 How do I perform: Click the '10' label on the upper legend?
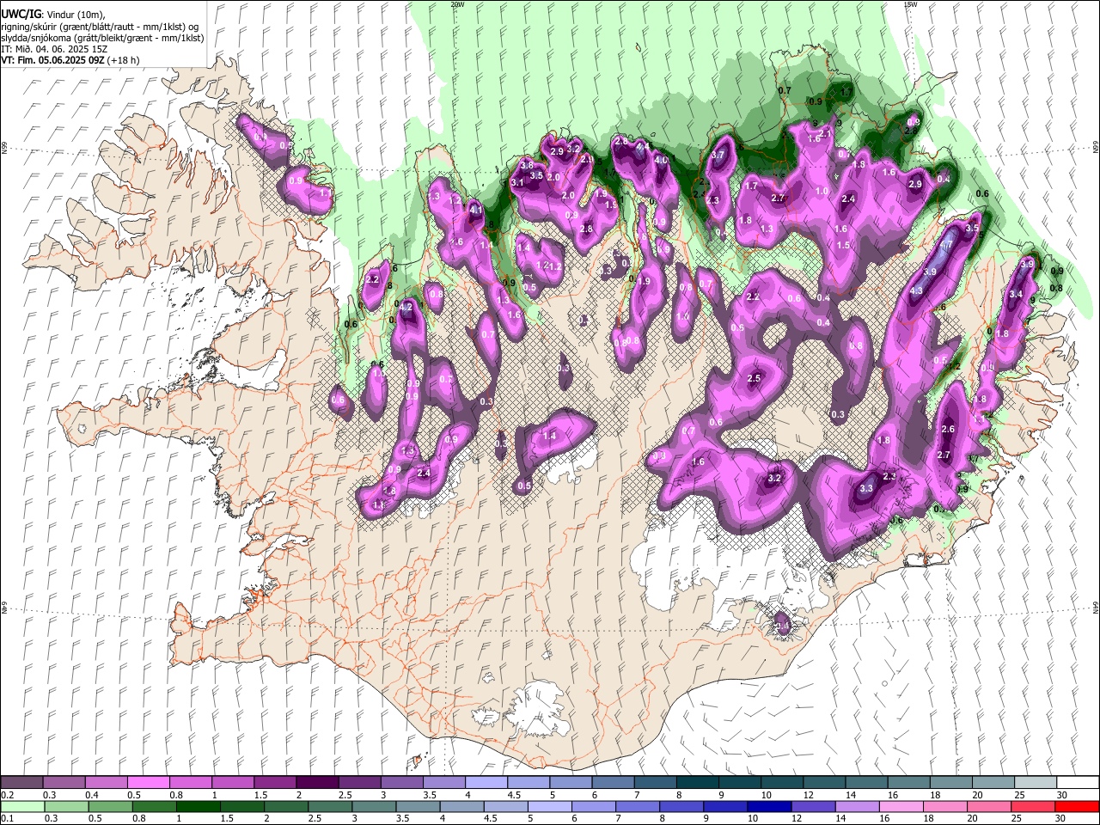click(765, 795)
